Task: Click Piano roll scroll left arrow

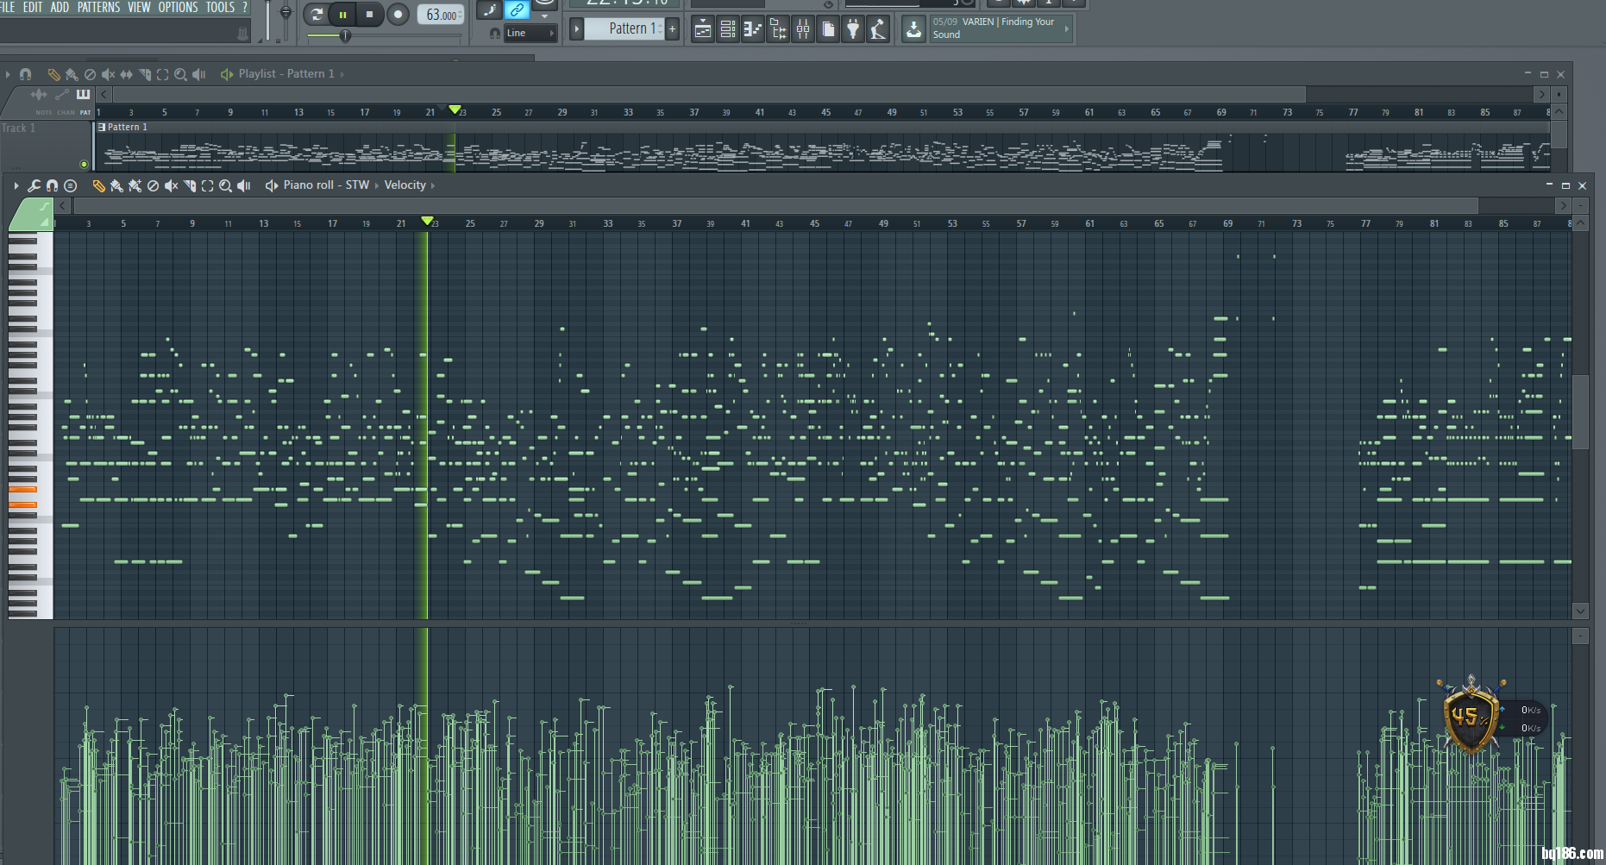Action: 62,205
